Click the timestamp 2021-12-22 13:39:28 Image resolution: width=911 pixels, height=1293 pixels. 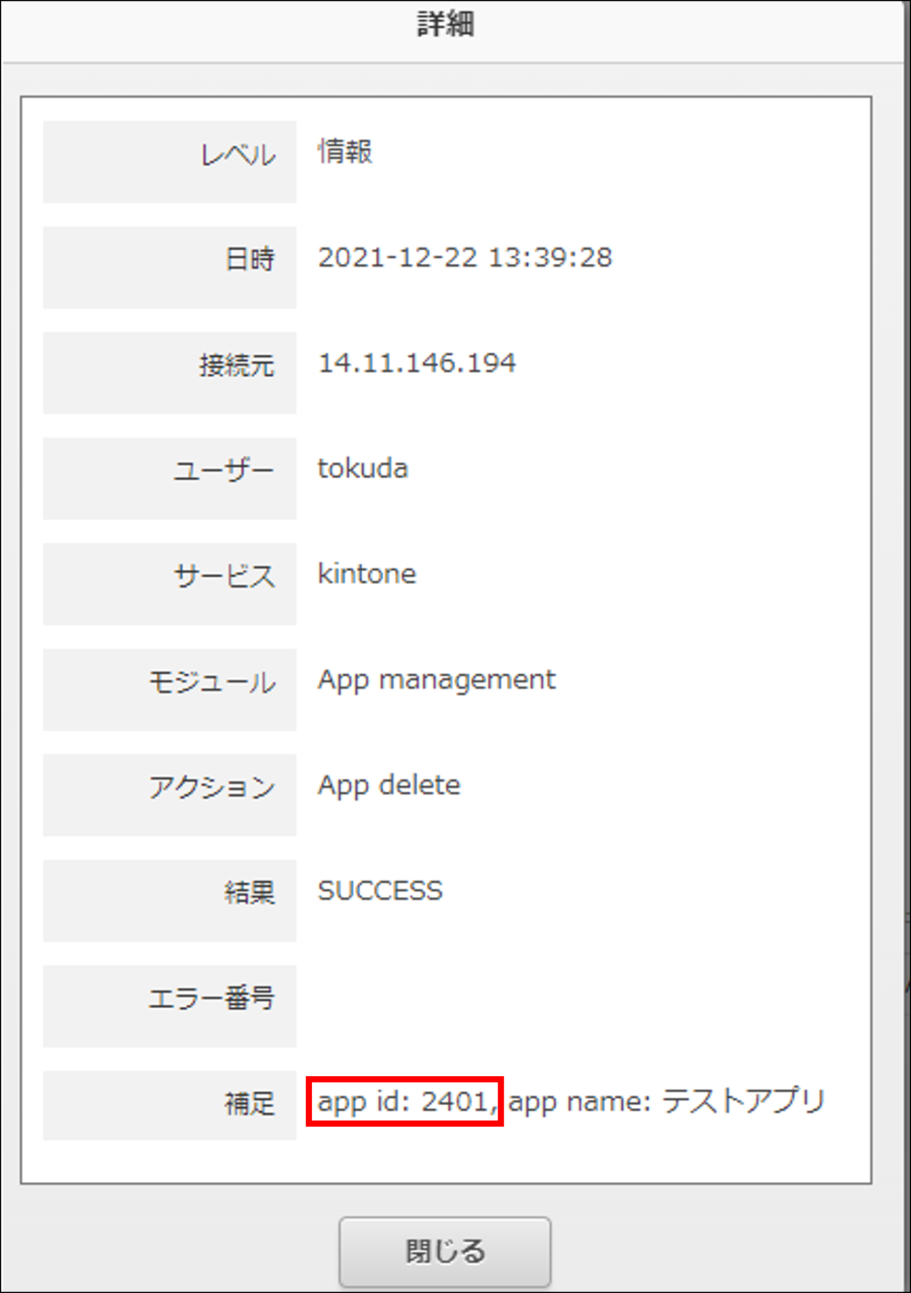(x=465, y=257)
